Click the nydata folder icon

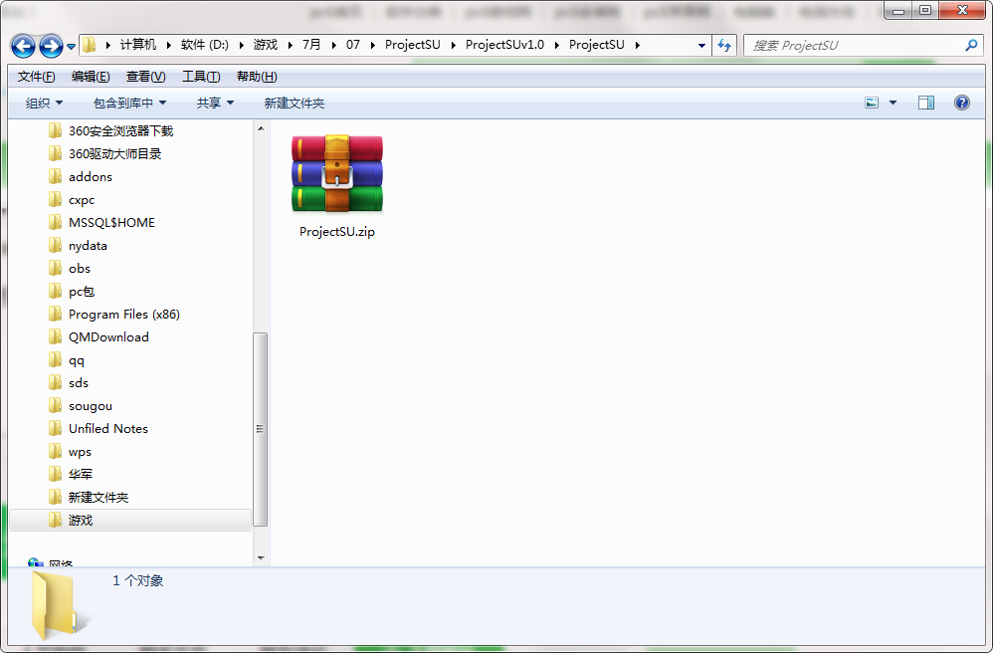[55, 245]
